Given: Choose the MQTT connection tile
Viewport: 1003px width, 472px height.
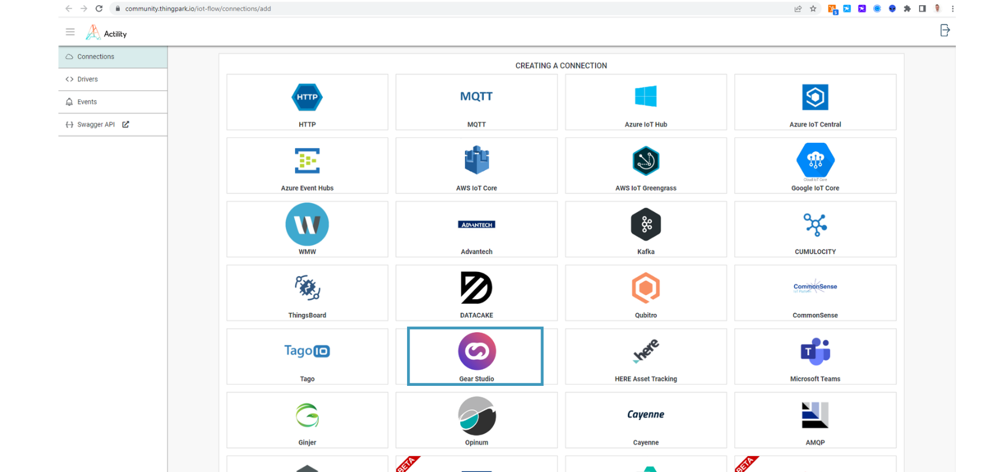Looking at the screenshot, I should point(476,101).
